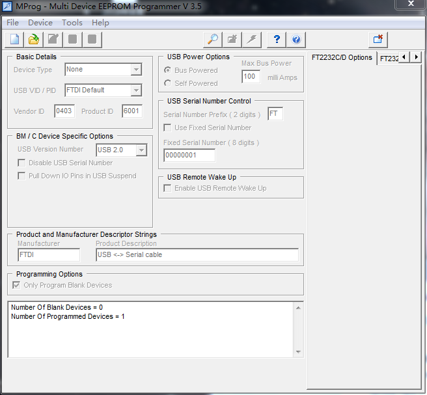Tick the Enable USB Remote Wake Up checkbox
The width and height of the screenshot is (427, 395).
pyautogui.click(x=167, y=188)
